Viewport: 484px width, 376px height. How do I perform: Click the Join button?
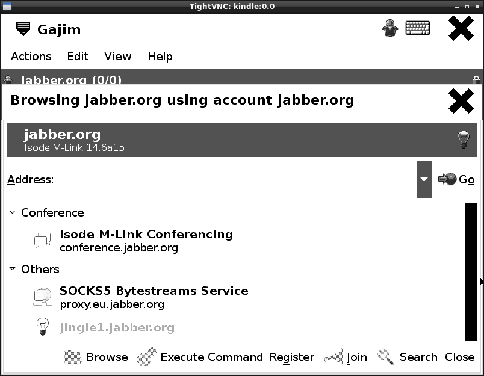click(x=346, y=357)
